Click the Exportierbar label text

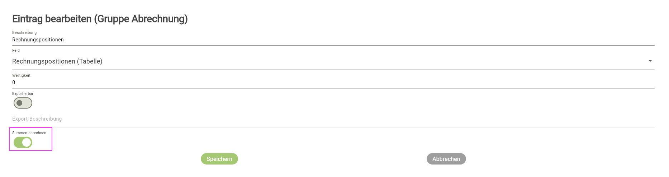tap(23, 93)
